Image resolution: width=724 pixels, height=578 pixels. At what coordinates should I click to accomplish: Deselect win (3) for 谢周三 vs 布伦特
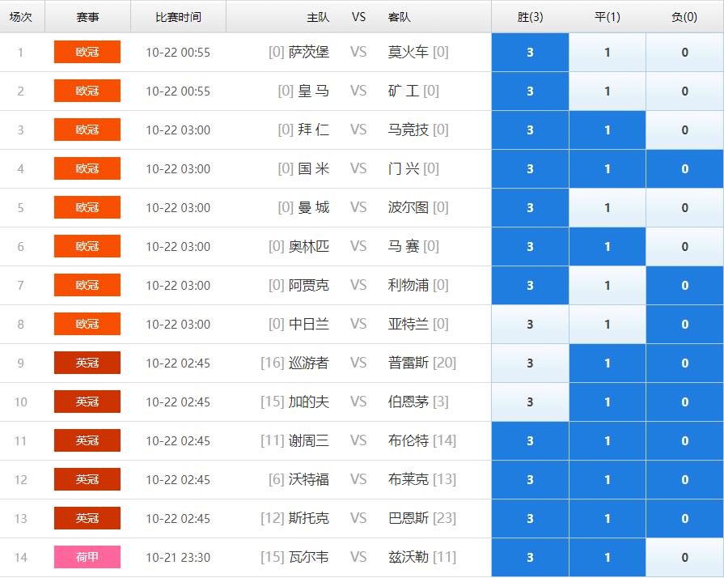point(530,440)
